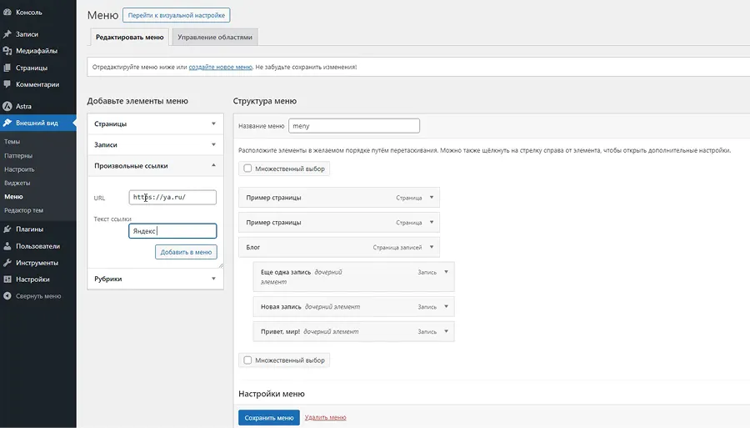Screen dimensions: 750x428
Task: Switch to Управление областями tab
Action: tap(215, 37)
